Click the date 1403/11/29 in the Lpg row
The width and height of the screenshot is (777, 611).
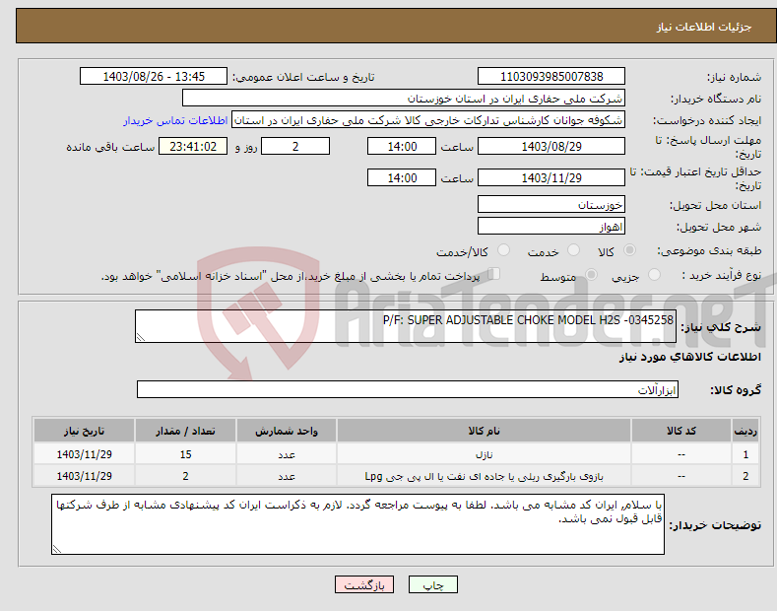click(x=85, y=476)
